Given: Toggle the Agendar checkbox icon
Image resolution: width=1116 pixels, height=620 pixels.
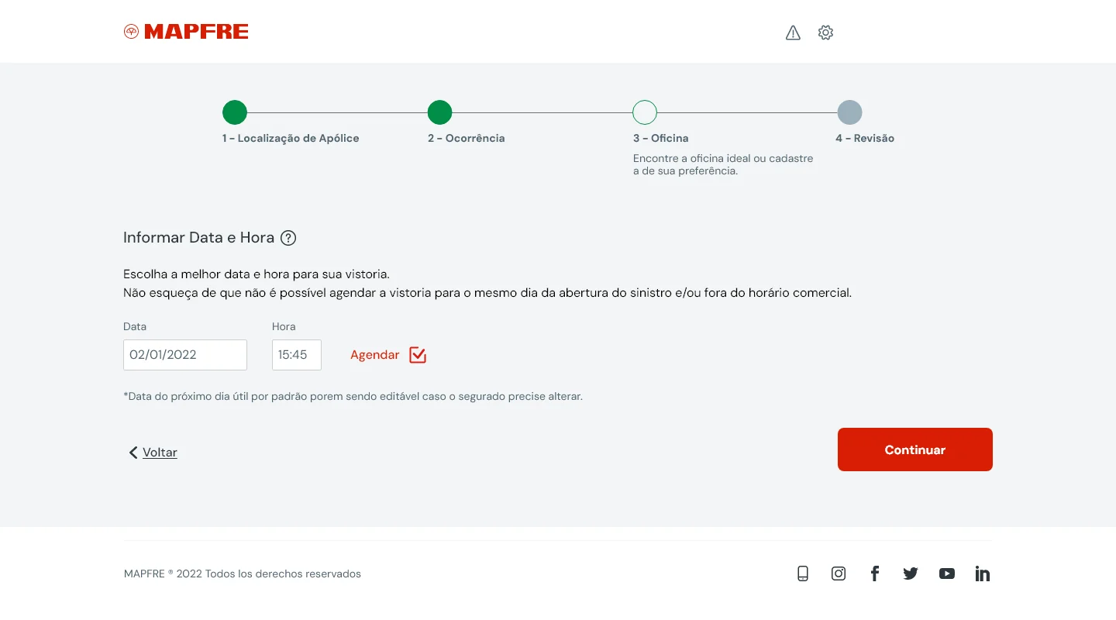Looking at the screenshot, I should 418,355.
